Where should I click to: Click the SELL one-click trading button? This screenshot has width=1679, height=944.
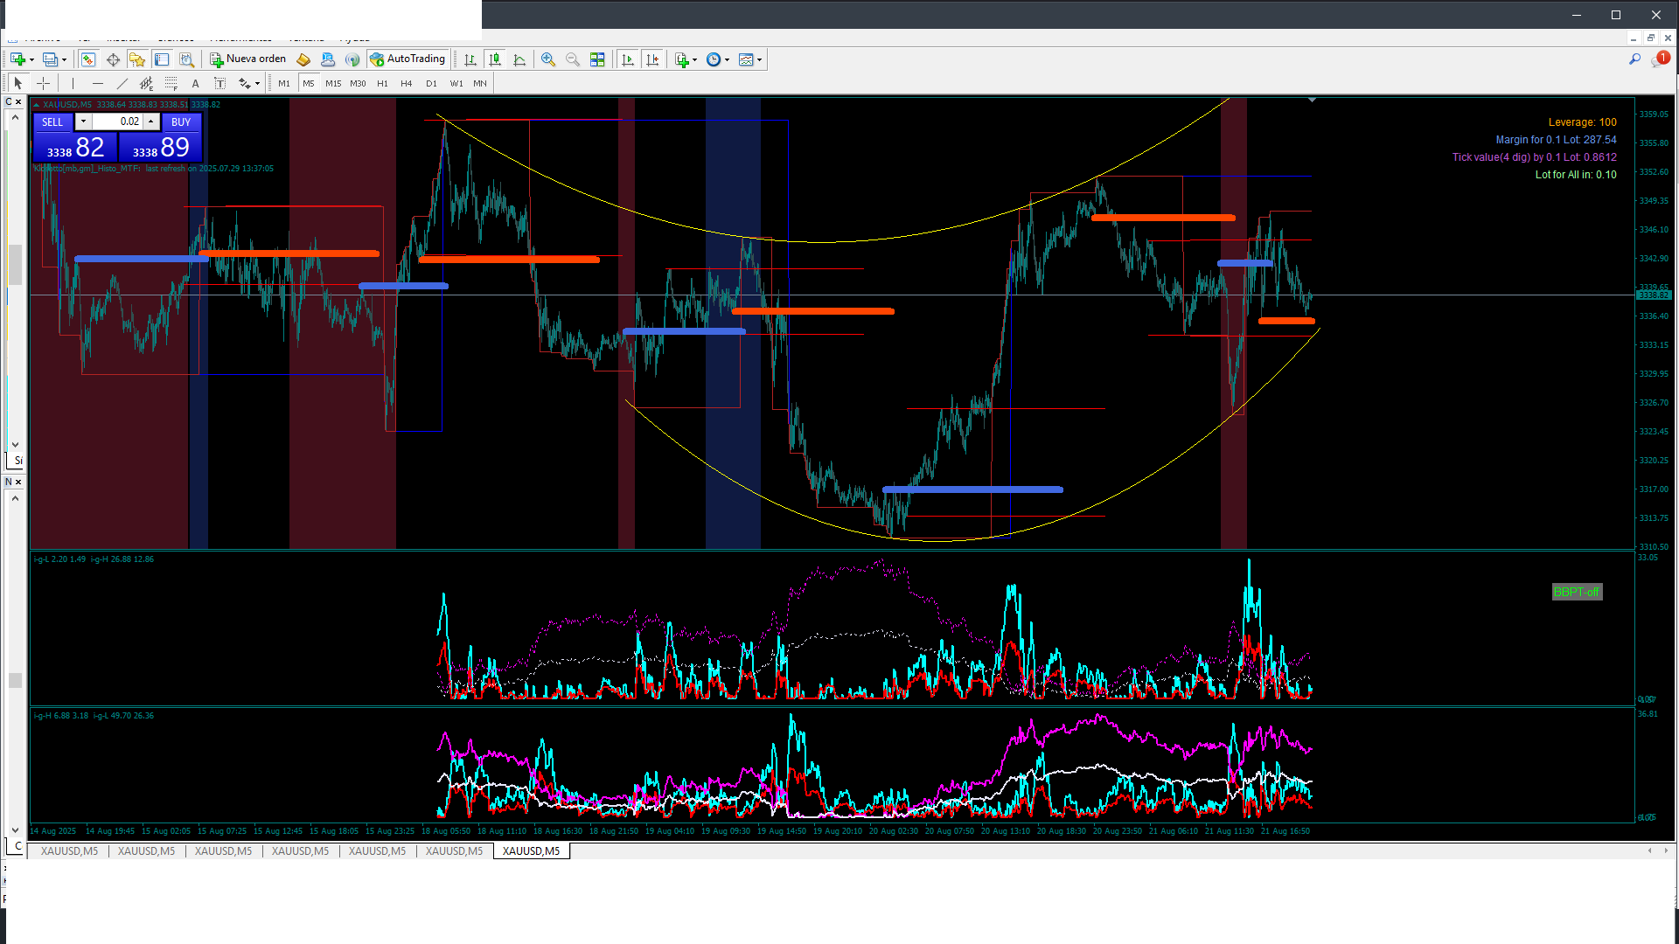(x=52, y=122)
